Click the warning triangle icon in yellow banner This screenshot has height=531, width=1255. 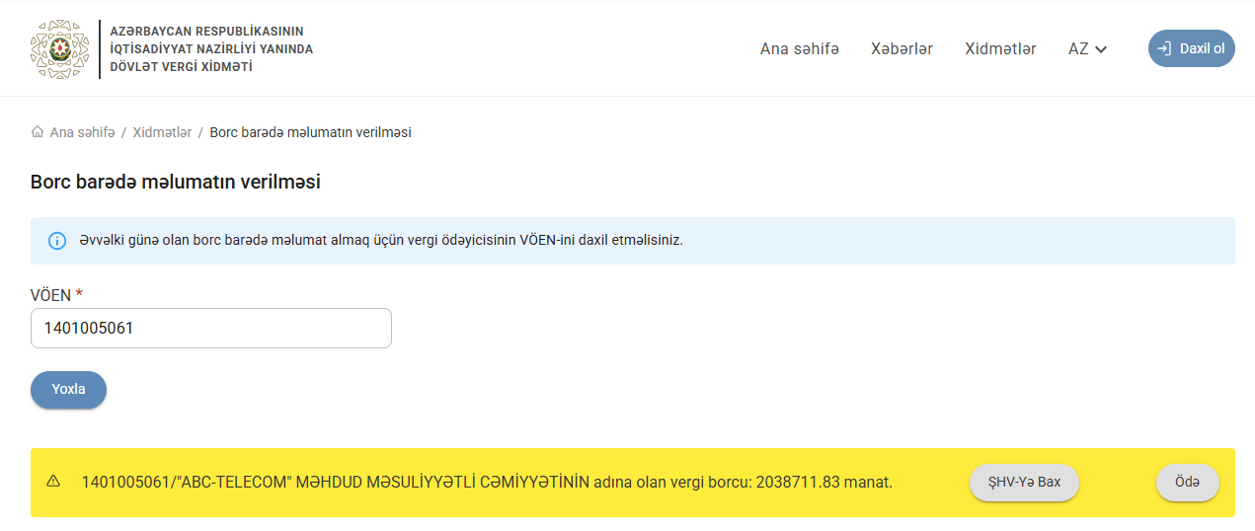point(53,482)
